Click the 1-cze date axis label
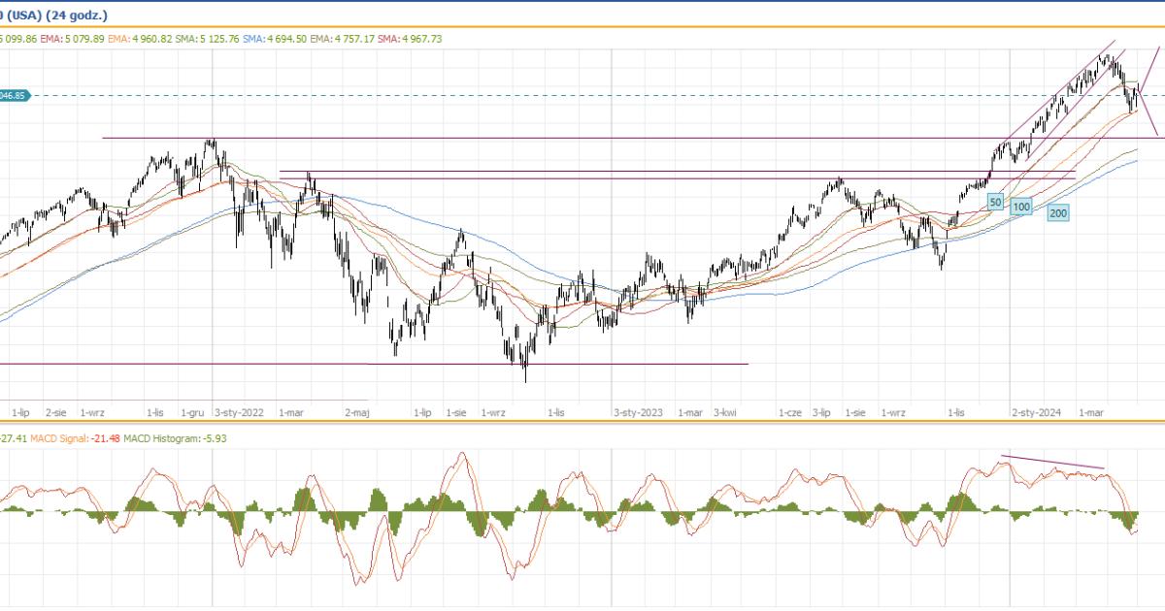 click(789, 412)
